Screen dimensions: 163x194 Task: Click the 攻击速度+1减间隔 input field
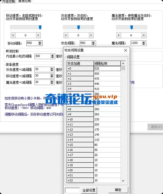(42, 69)
